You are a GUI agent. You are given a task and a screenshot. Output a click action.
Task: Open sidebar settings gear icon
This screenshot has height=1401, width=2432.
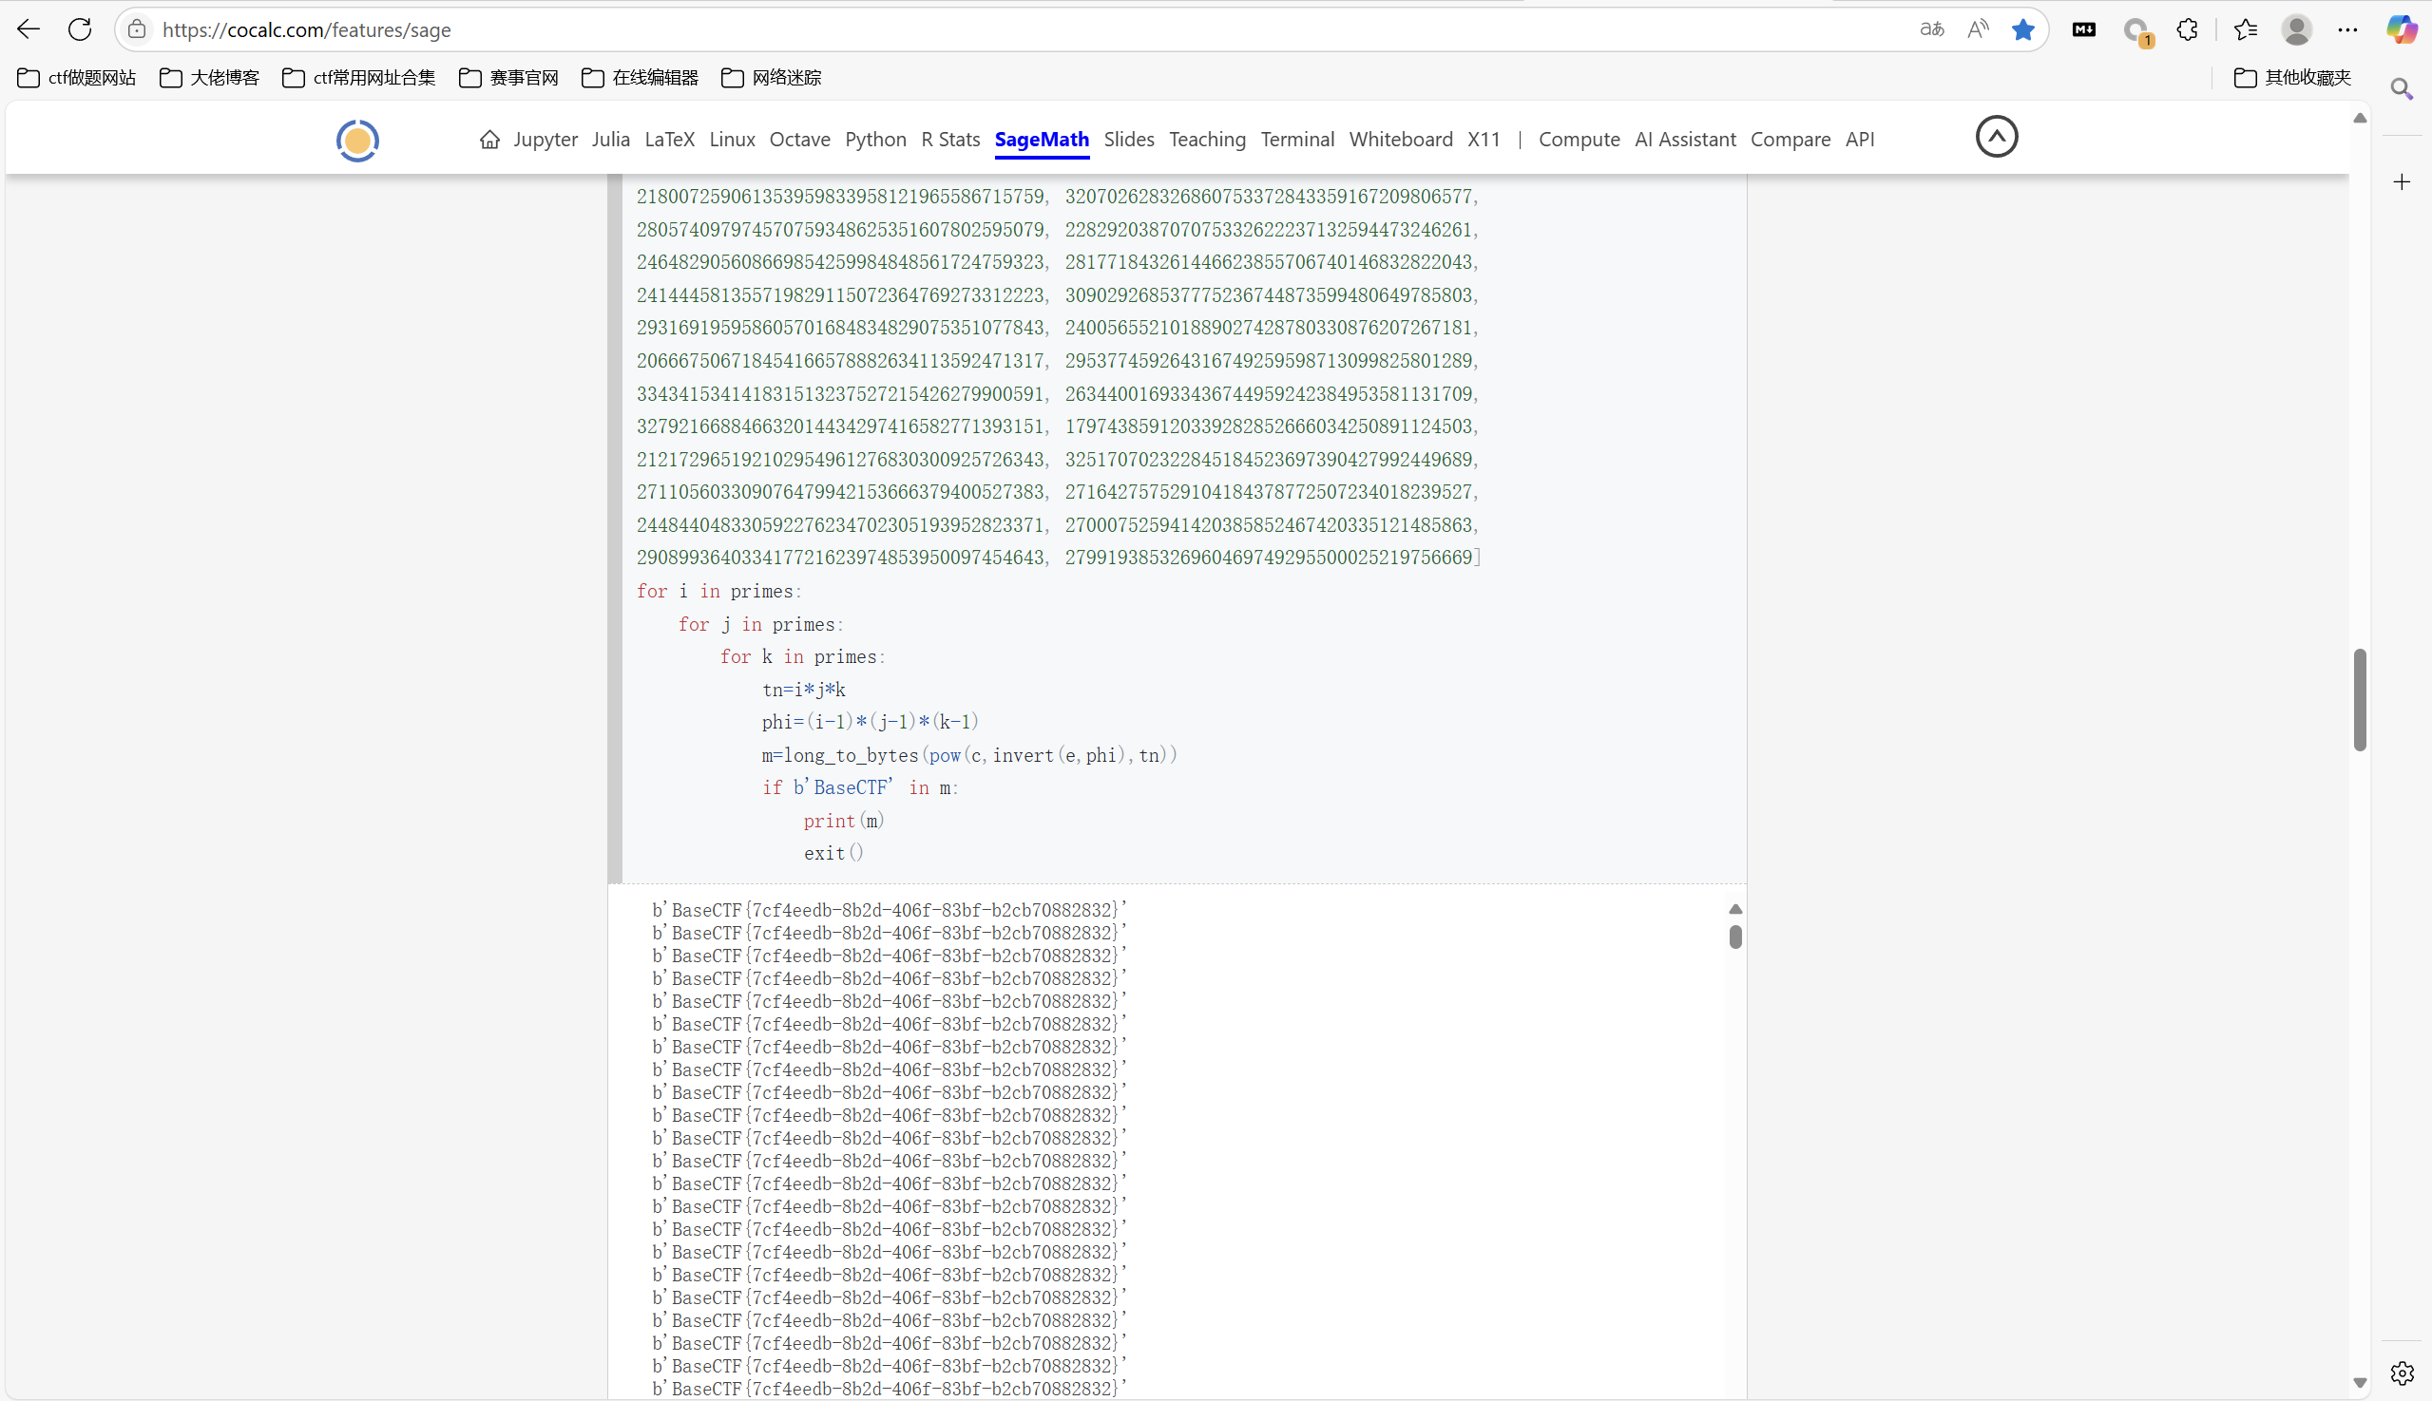[2403, 1373]
